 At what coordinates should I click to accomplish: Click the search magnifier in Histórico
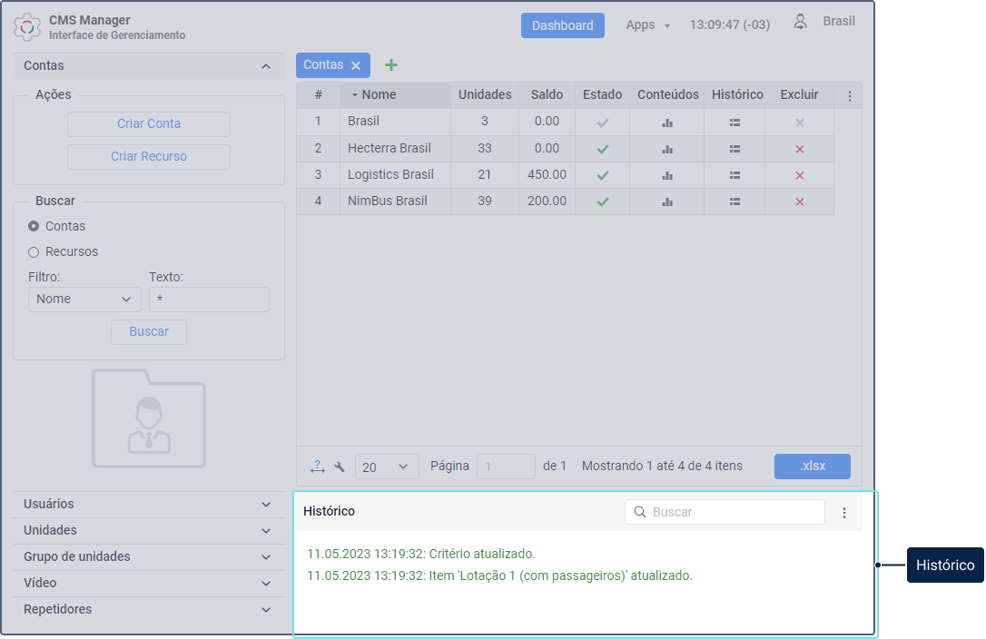point(639,512)
